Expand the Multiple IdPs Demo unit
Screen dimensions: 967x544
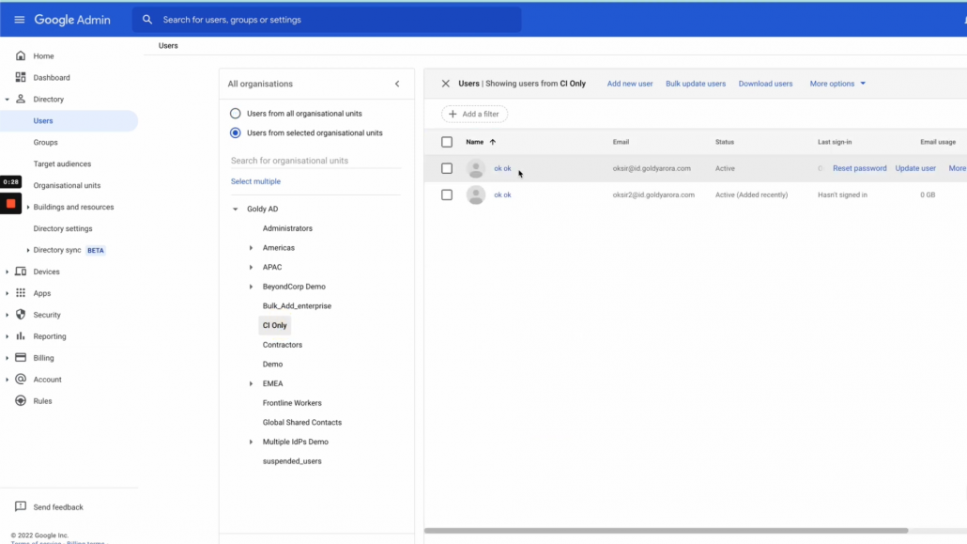tap(251, 442)
